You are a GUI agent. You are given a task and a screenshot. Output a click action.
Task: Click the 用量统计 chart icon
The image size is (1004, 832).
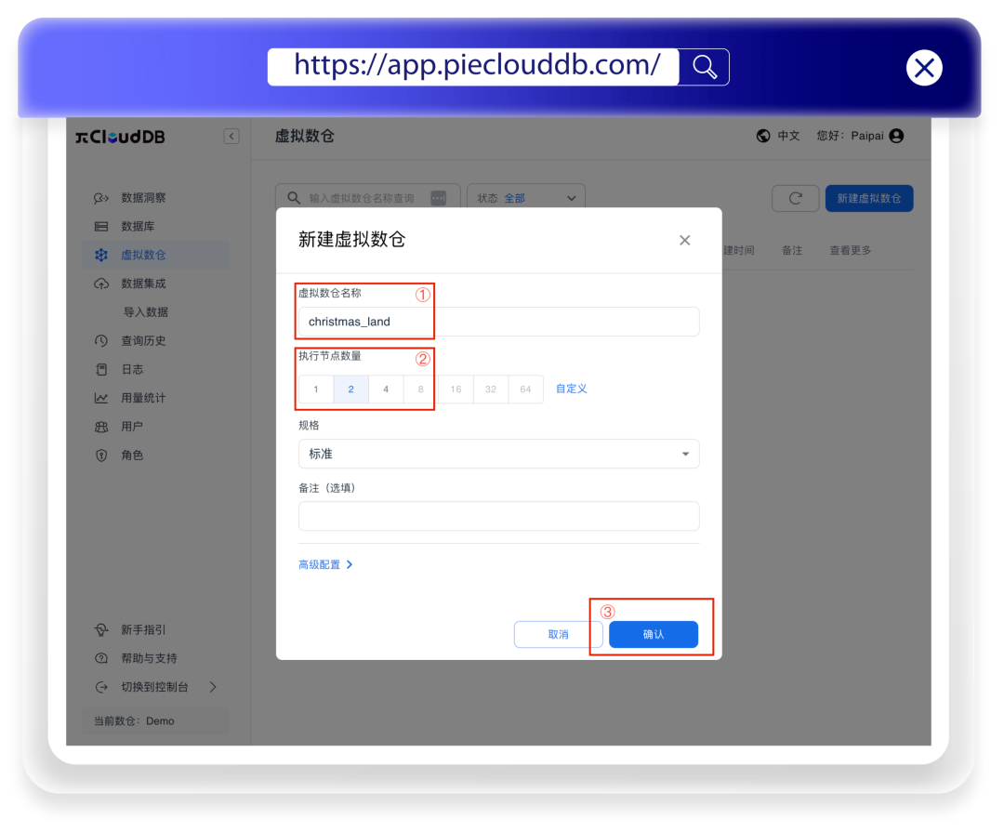101,398
